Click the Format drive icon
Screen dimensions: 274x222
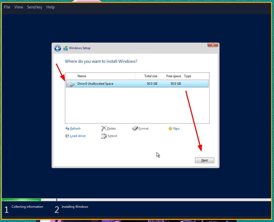click(x=135, y=129)
